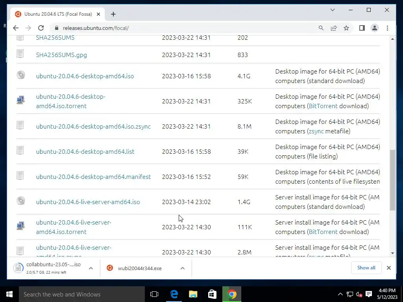The height and width of the screenshot is (302, 403).
Task: Open the desktop-amd64.iso.torrent link
Action: [71, 101]
